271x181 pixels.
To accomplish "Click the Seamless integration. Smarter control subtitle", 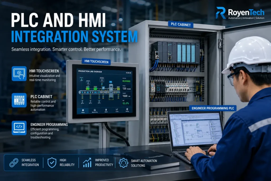I will click(66, 49).
